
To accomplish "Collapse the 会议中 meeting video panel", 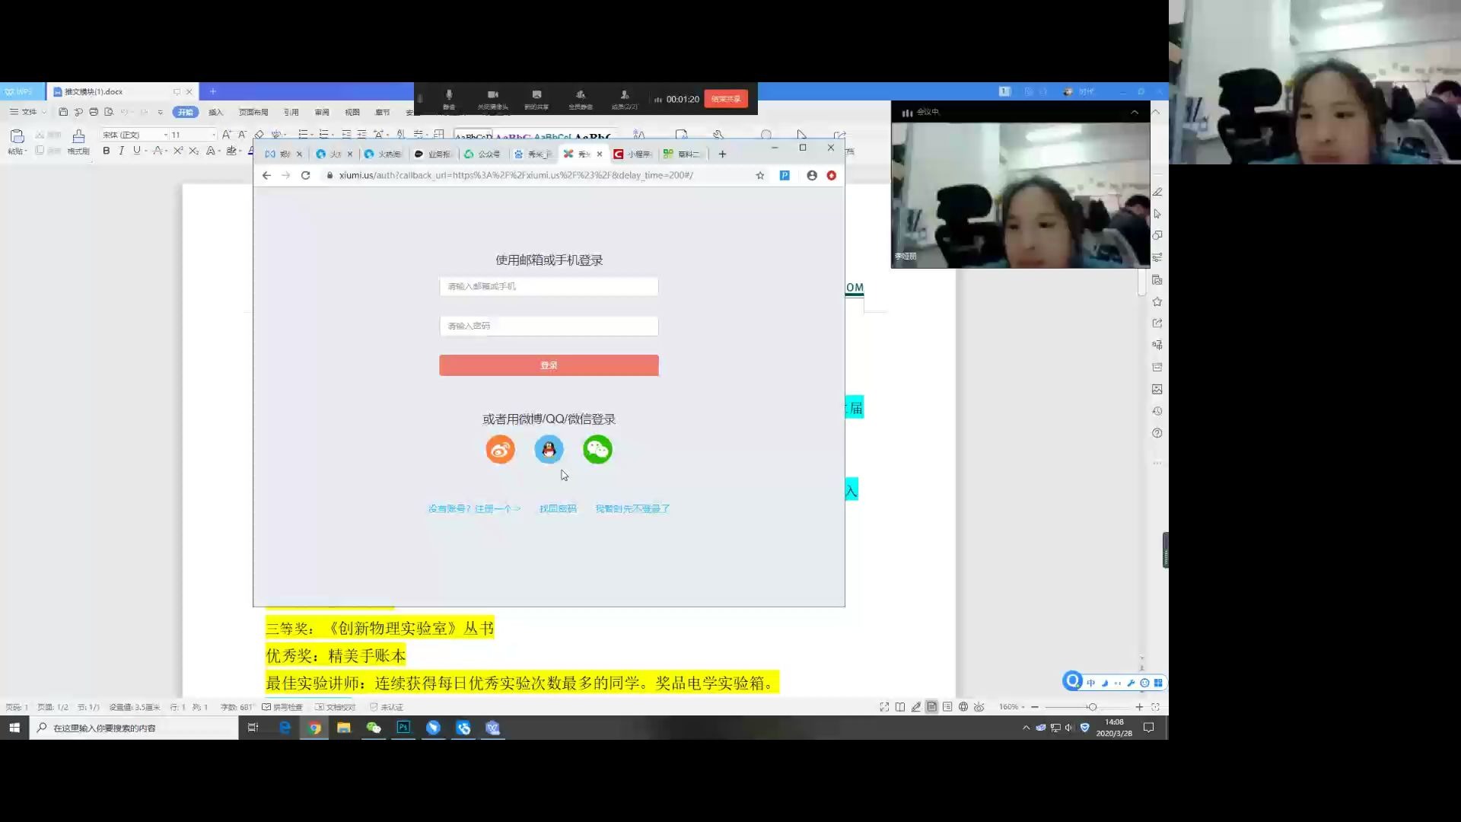I will [1135, 112].
